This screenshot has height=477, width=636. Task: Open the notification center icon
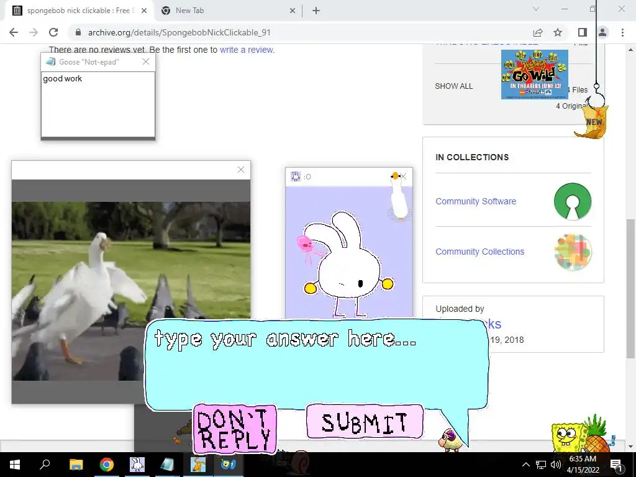pos(616,465)
